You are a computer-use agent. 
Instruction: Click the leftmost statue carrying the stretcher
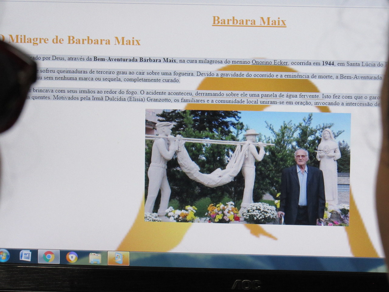click(x=160, y=167)
